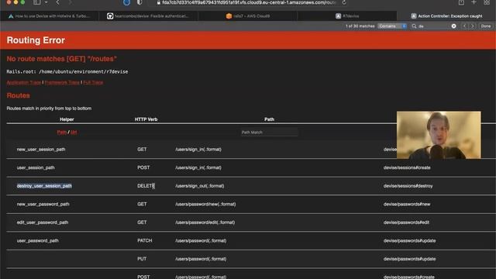Click the speaker's webcam video overlay
Screen dimensions: 496x279
click(x=439, y=135)
